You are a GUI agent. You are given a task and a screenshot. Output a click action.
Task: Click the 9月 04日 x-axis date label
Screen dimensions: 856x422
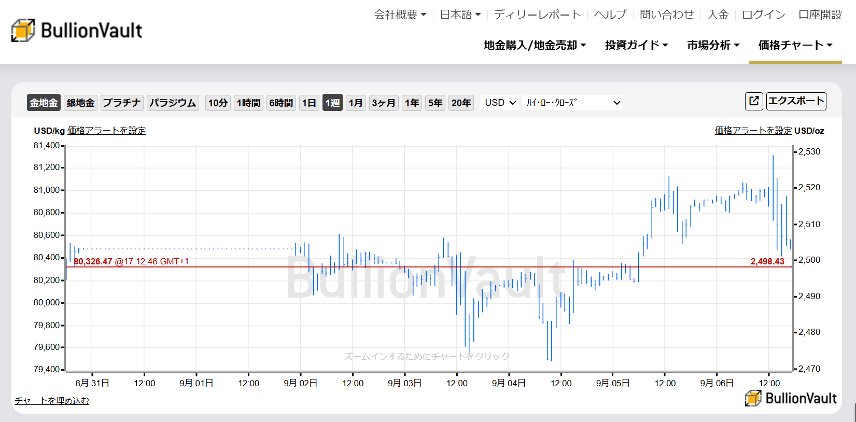509,383
